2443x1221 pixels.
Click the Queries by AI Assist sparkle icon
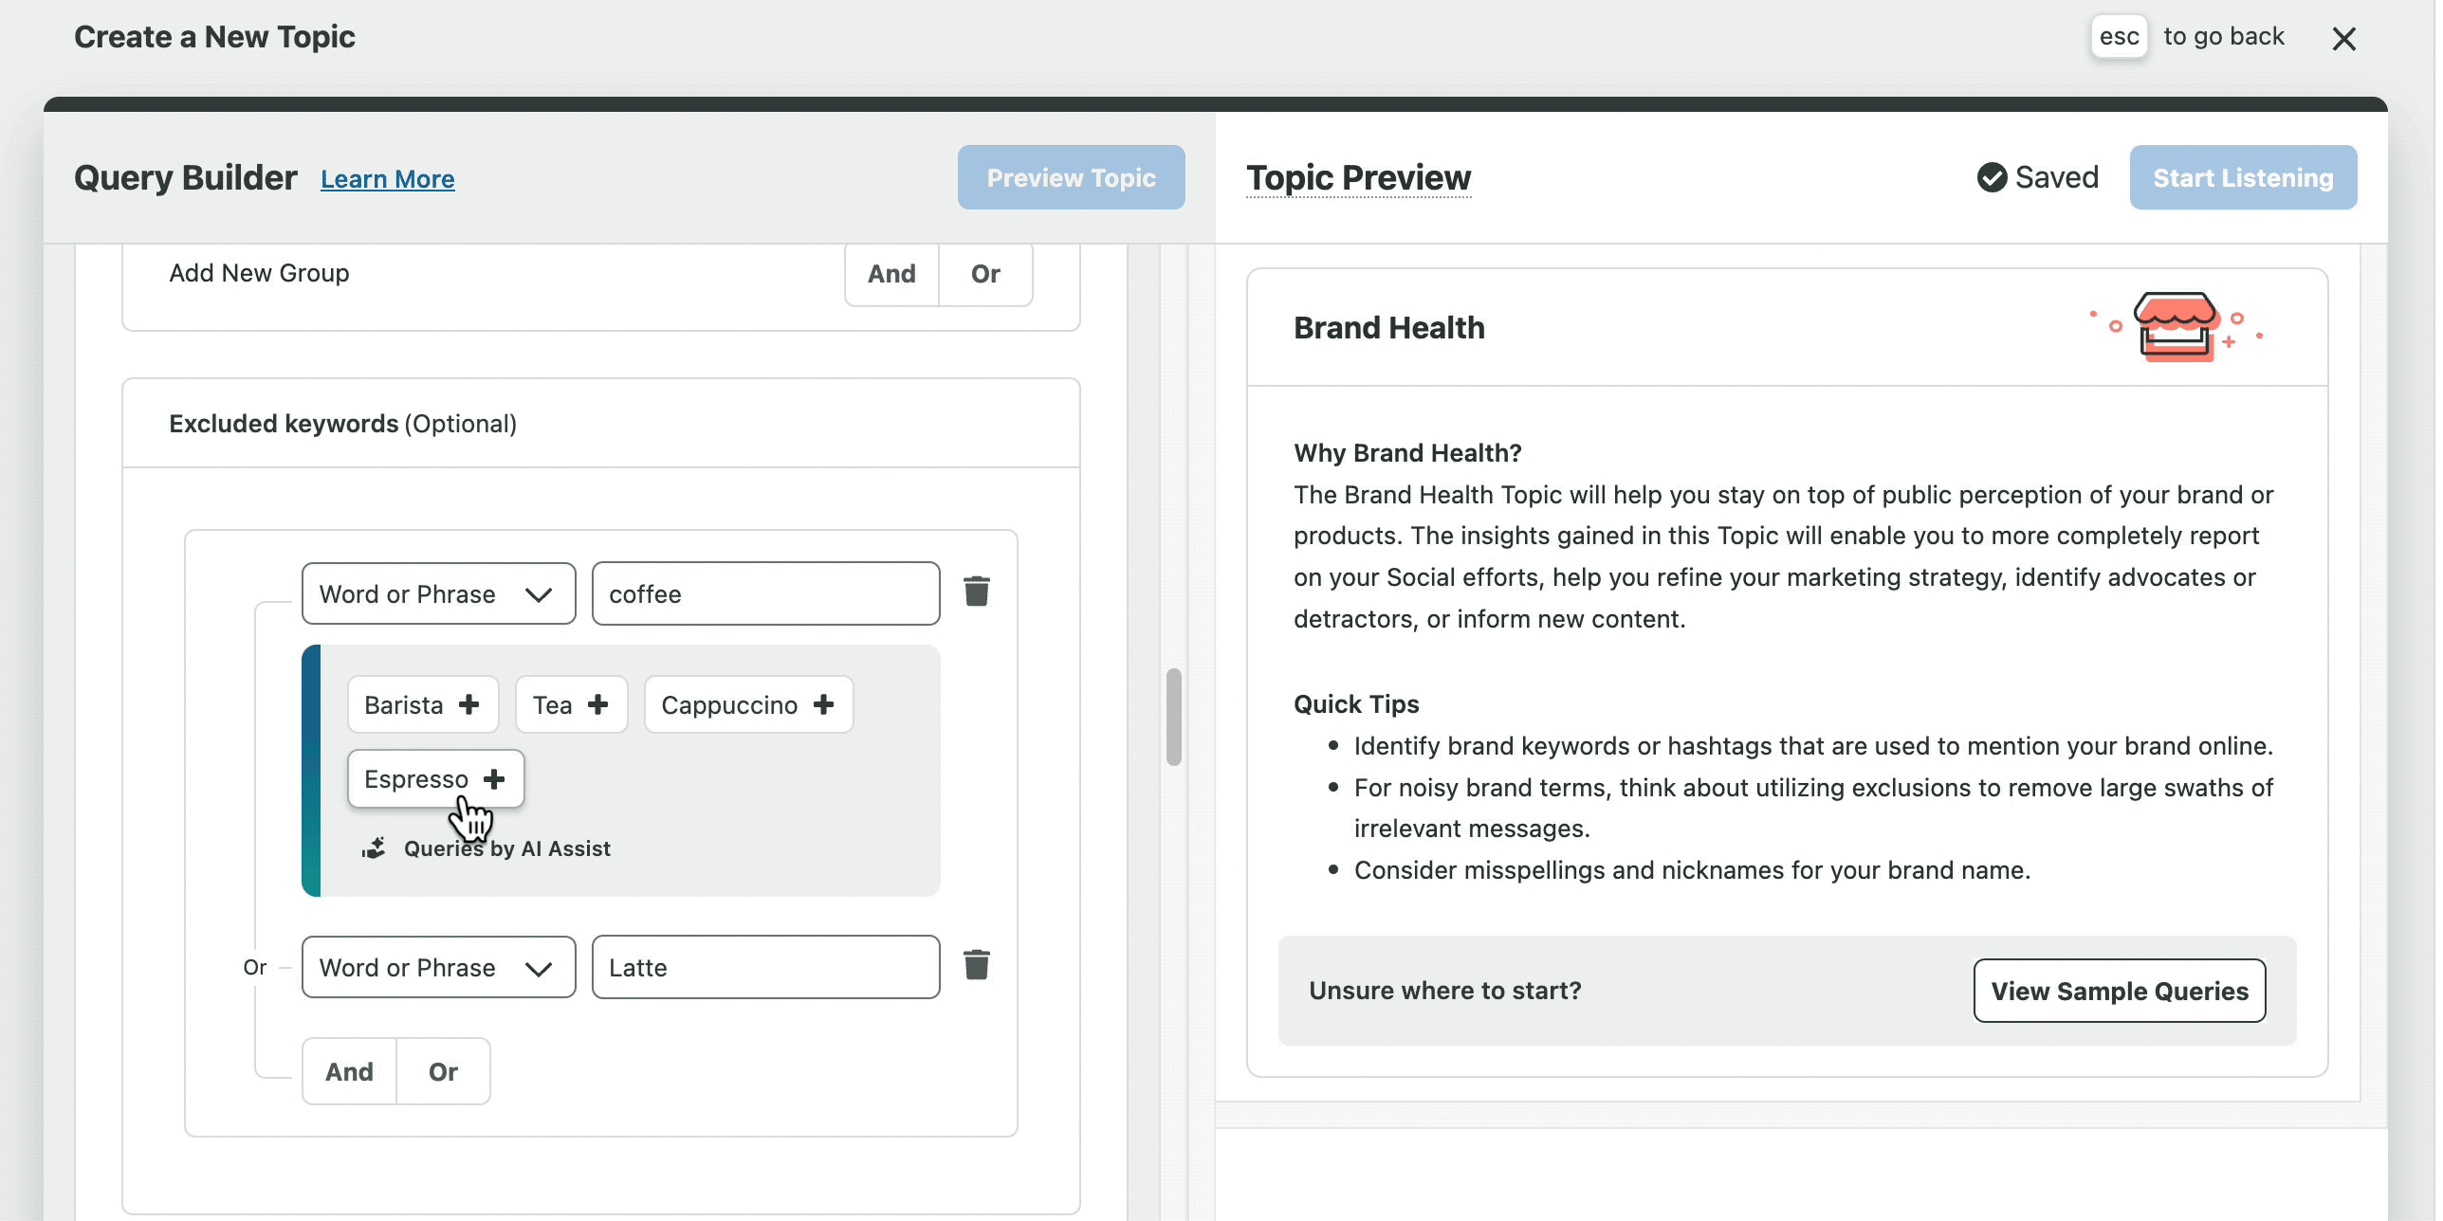click(x=374, y=848)
